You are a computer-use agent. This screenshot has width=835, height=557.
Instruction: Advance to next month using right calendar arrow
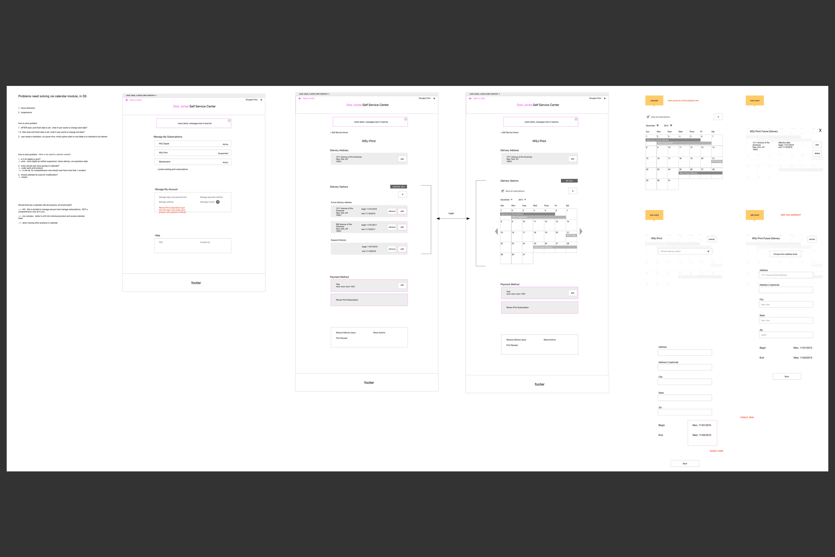[x=581, y=231]
